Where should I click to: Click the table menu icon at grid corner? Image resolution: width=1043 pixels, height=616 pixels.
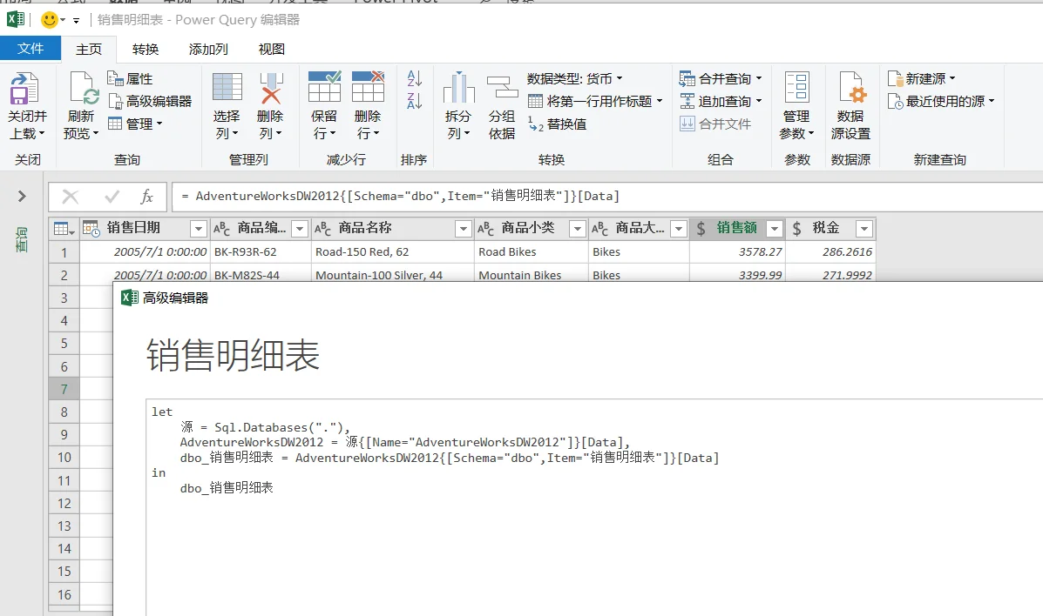(64, 229)
